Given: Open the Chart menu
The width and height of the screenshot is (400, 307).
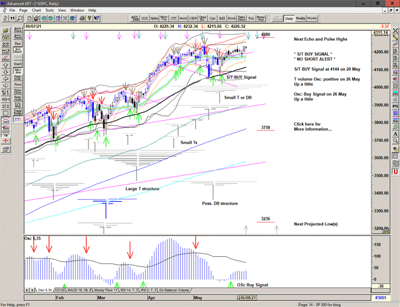Looking at the screenshot, I should [x=36, y=10].
